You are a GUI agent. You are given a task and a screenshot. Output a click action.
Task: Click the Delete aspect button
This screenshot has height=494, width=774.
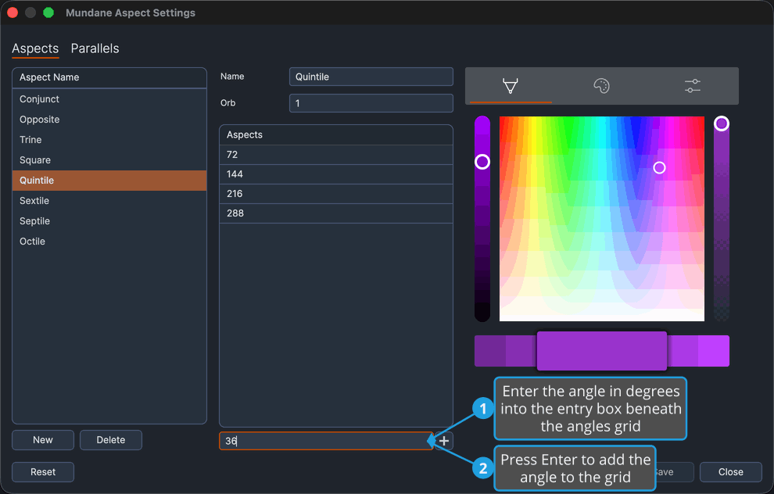[x=111, y=440]
